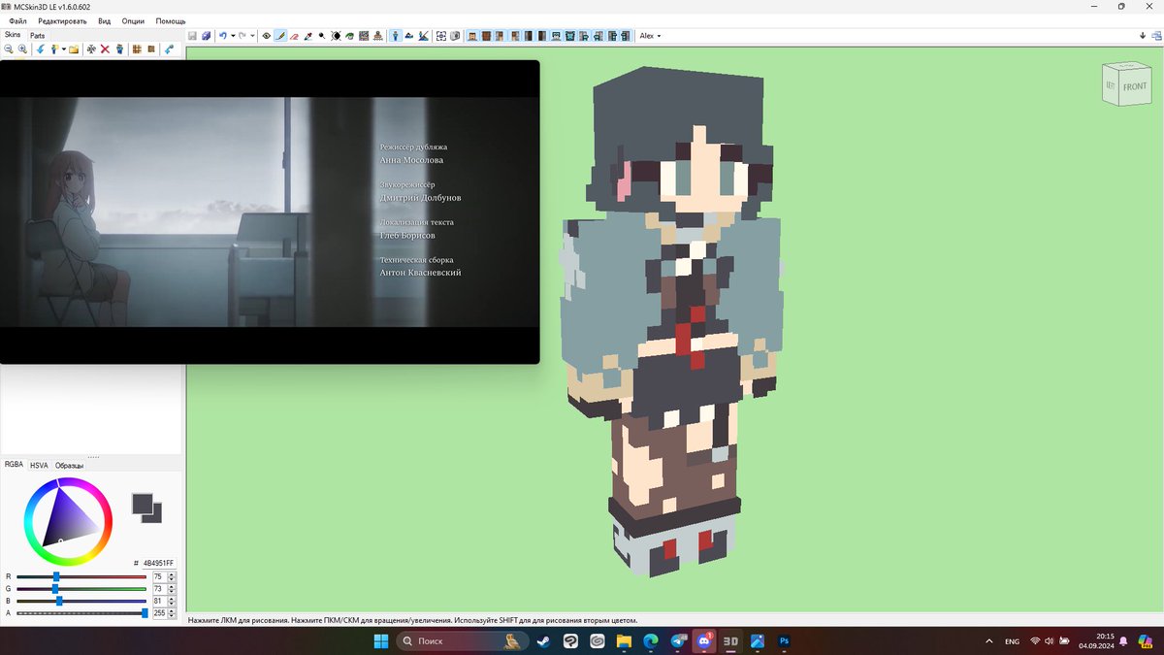Switch to hybrid view mode icon

tap(424, 36)
